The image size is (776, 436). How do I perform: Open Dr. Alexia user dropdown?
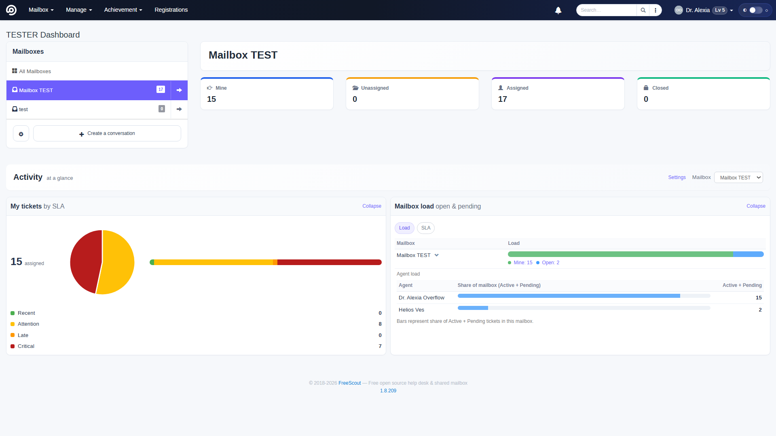click(x=704, y=10)
